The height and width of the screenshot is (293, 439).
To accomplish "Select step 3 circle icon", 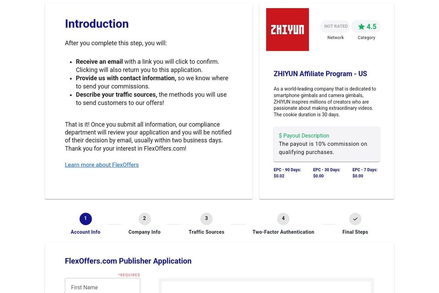I will (x=206, y=219).
